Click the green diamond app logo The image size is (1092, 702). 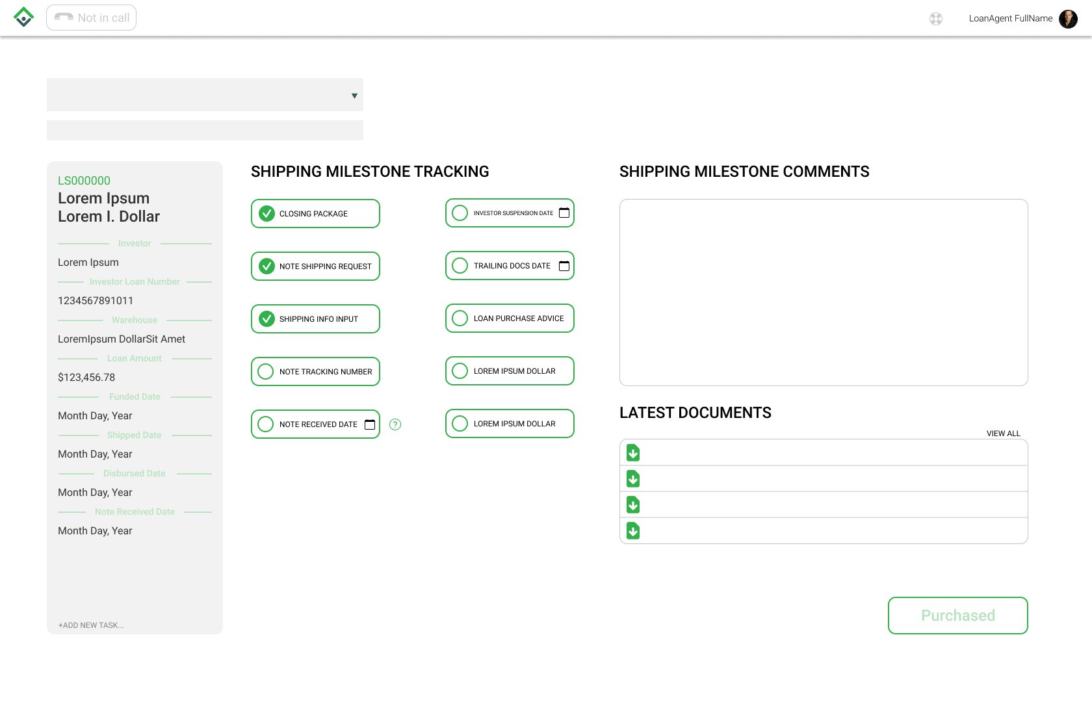click(x=24, y=18)
